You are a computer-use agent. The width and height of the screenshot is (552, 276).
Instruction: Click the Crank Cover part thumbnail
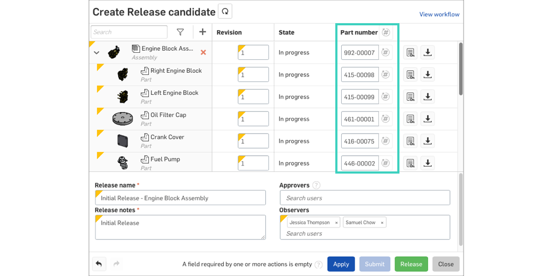click(x=122, y=141)
